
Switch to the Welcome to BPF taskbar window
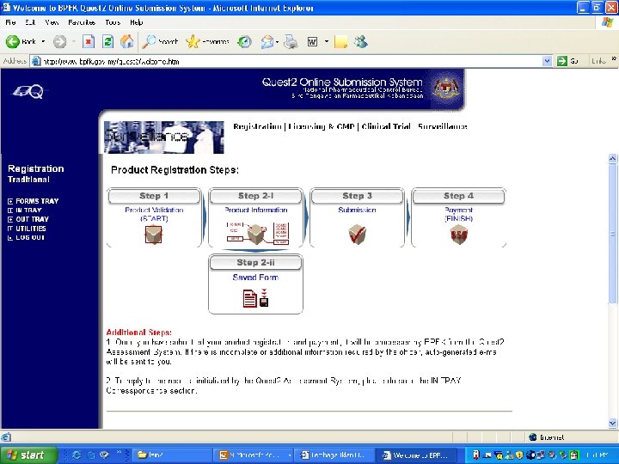(x=416, y=455)
